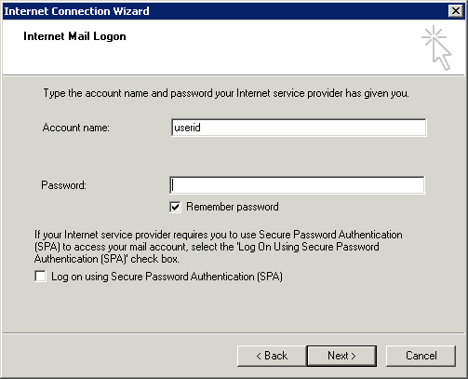The height and width of the screenshot is (379, 468).
Task: Click the 'Type the account name and password' instruction
Action: coord(226,93)
